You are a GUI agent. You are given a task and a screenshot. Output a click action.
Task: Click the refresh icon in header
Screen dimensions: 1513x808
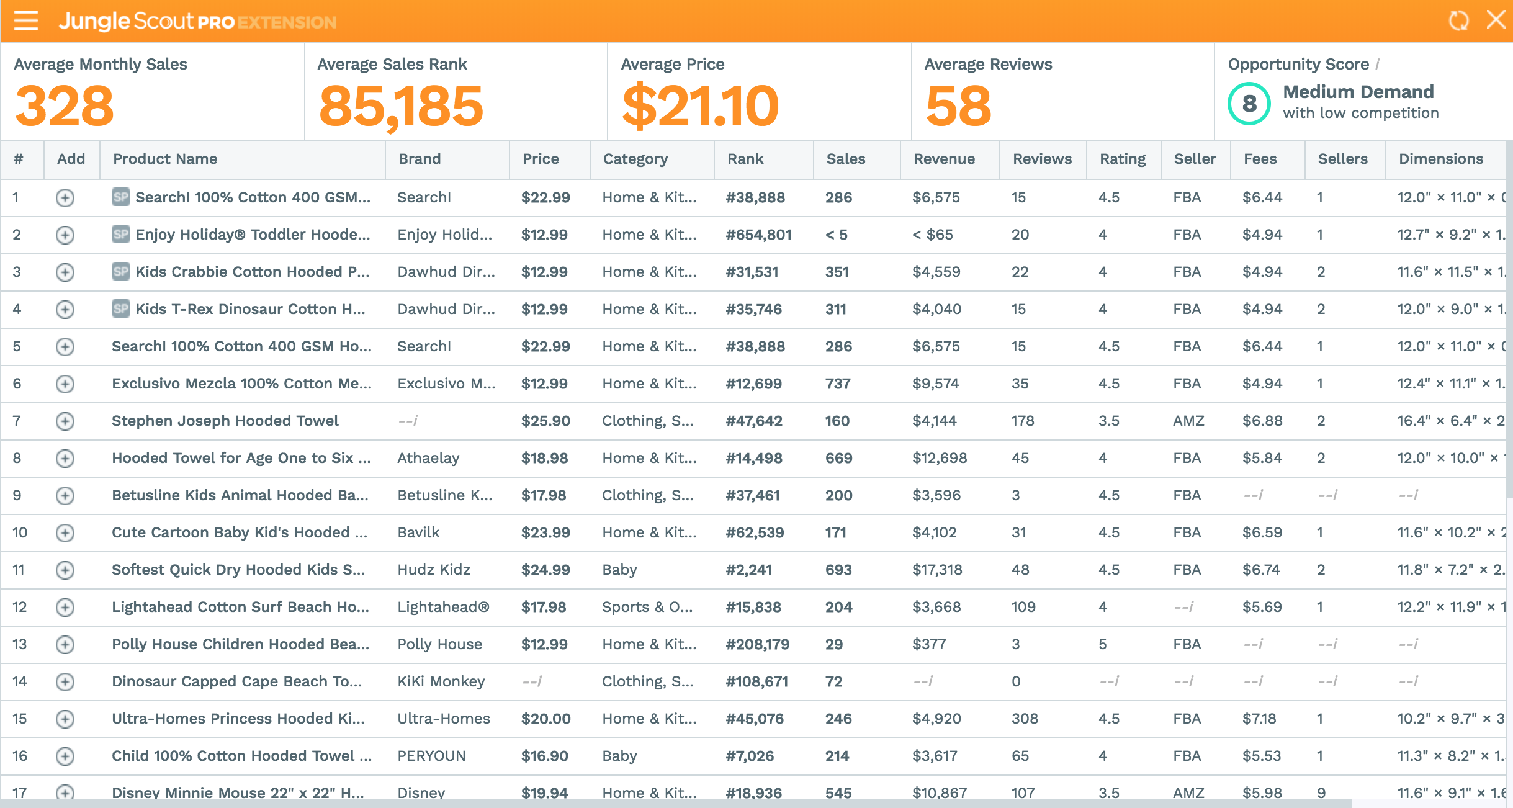point(1458,21)
